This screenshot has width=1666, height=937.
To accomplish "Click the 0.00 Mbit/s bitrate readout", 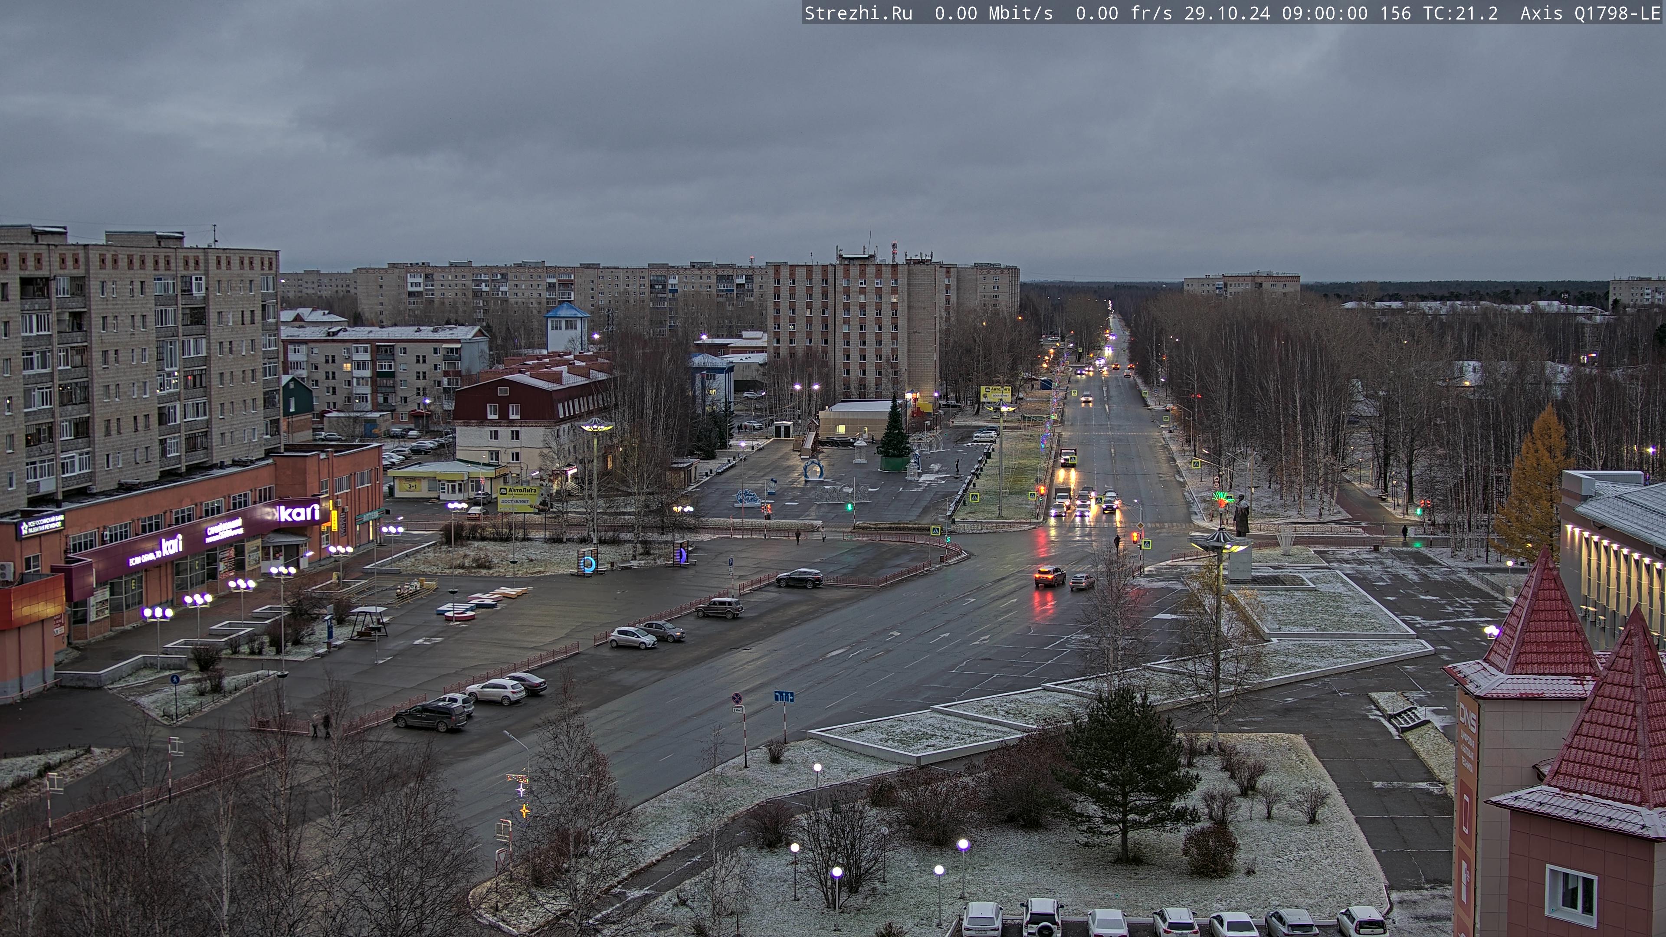I will (x=994, y=13).
